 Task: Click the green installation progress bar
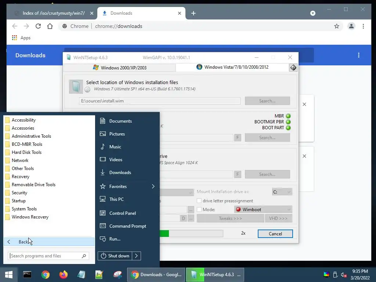[191, 234]
